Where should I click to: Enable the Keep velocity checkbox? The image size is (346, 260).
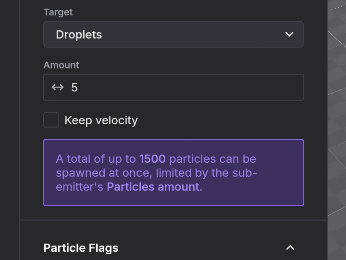51,120
